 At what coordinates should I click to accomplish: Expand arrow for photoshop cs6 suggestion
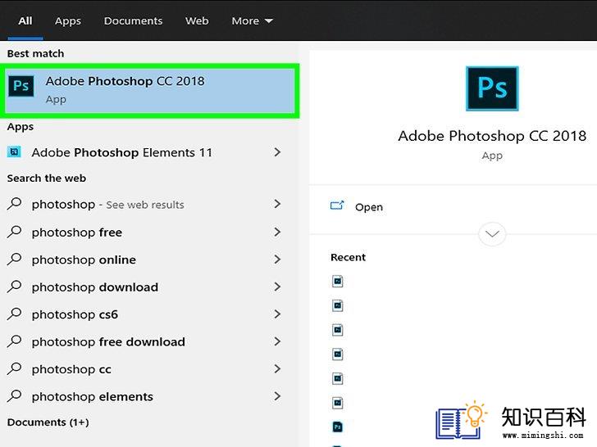(277, 314)
